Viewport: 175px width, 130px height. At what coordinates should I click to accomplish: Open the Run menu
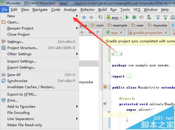pos(113,9)
